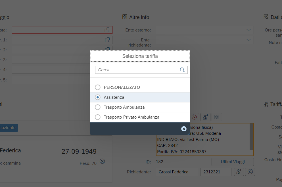Open the Ente richiedente dropdown
282x187 pixels.
(248, 40)
